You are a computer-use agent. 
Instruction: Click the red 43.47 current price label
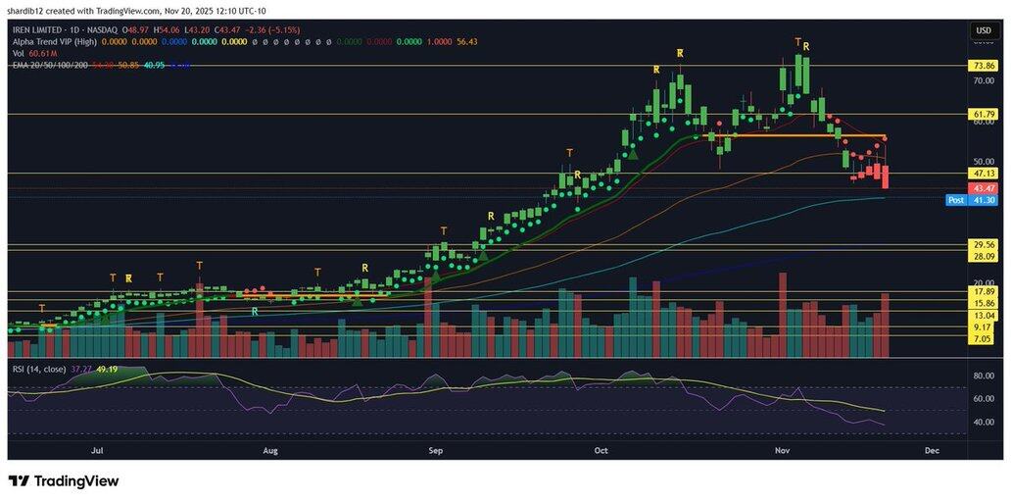coord(983,187)
